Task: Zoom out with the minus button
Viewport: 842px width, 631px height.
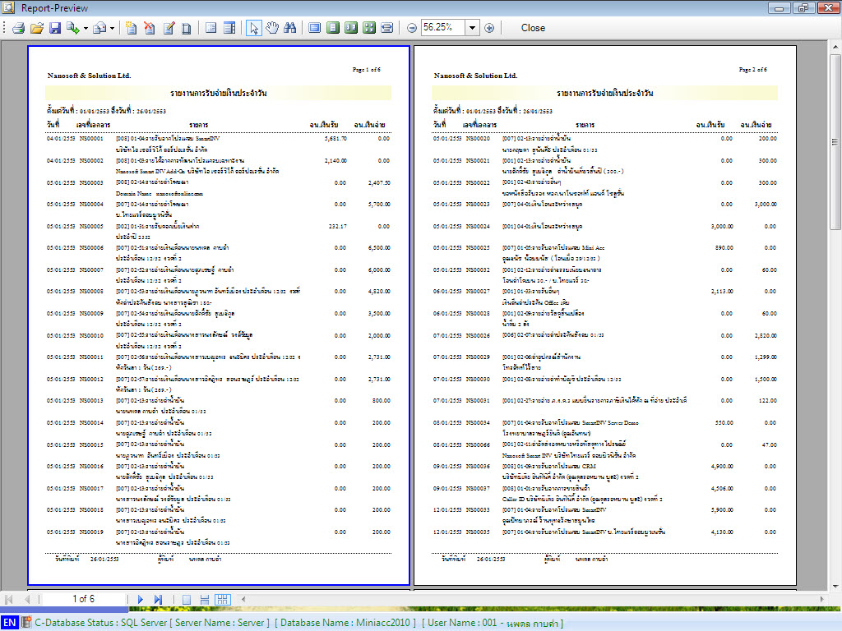Action: point(412,29)
